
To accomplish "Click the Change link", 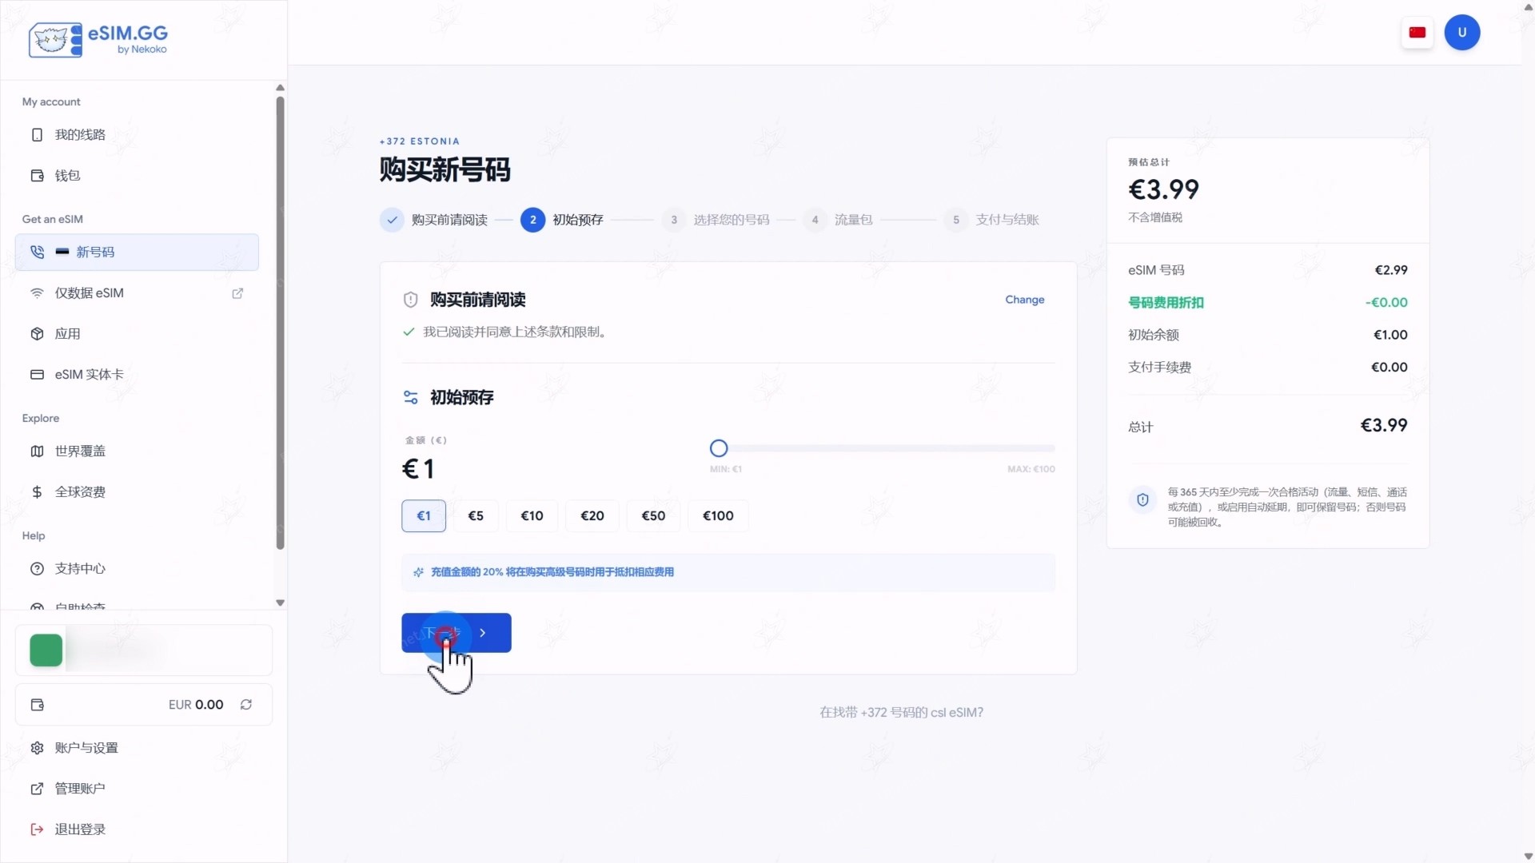I will pyautogui.click(x=1024, y=299).
